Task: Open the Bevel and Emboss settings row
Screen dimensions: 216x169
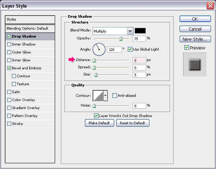Action: [x=30, y=68]
